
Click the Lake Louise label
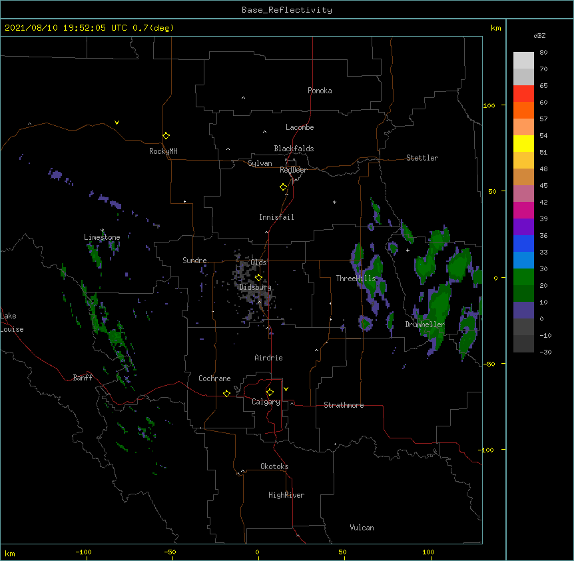[12, 322]
